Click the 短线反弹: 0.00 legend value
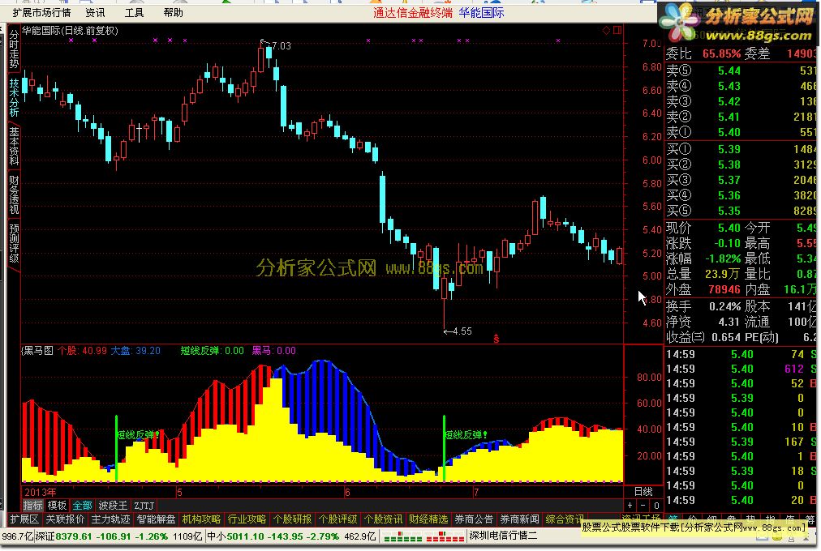The image size is (821, 551). click(213, 350)
